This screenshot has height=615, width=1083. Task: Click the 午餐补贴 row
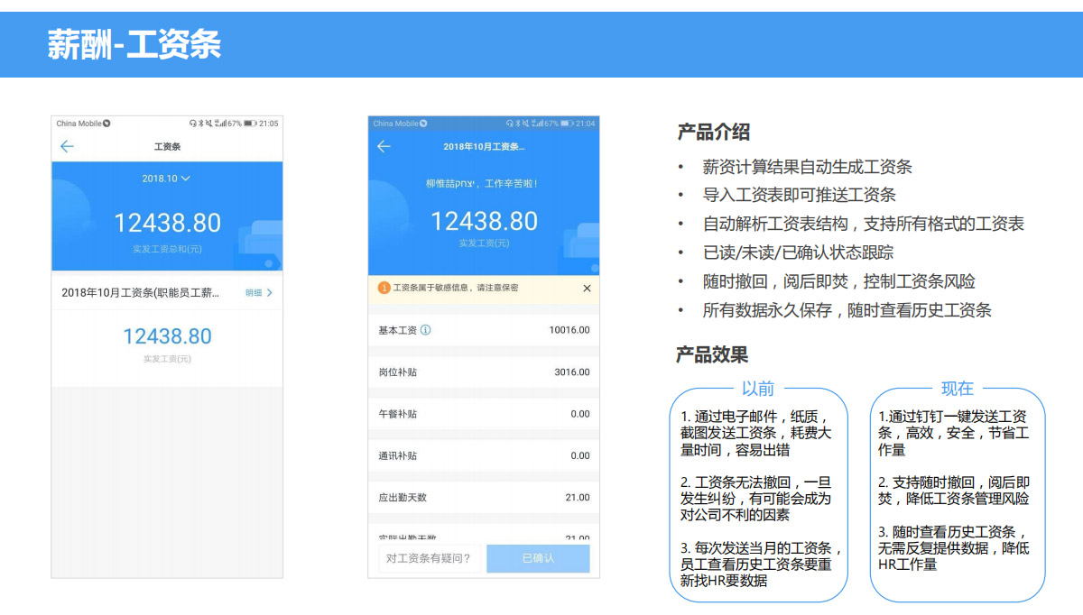tap(484, 414)
